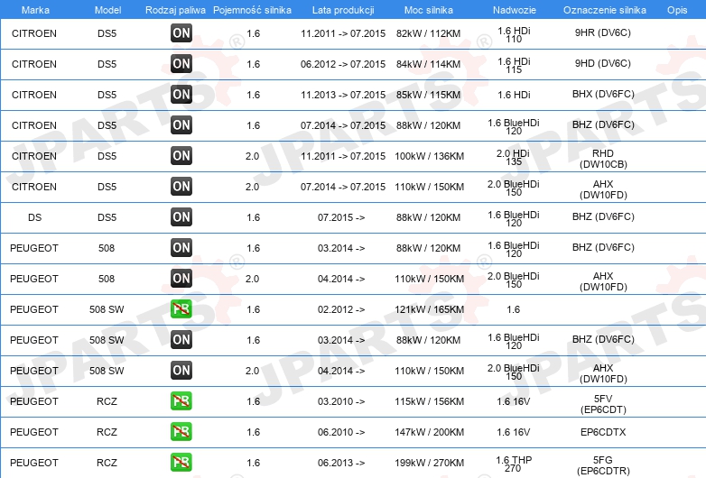The width and height of the screenshot is (706, 478).
Task: Click the ON icon in the Peugeot 508 SW 1.6 BlueHDi row
Action: point(181,339)
